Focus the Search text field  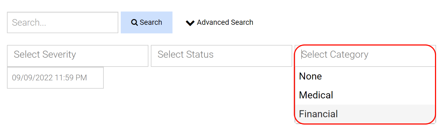pos(62,22)
